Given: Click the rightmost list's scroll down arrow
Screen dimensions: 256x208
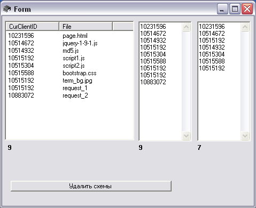Looking at the screenshot, I should coord(245,136).
